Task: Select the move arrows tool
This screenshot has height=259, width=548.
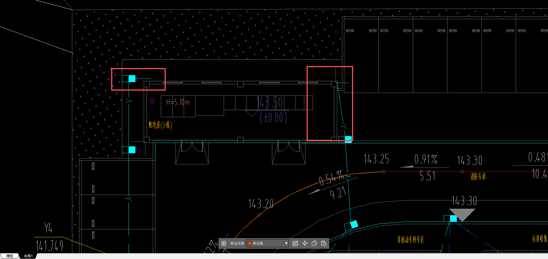Action: pos(305,243)
